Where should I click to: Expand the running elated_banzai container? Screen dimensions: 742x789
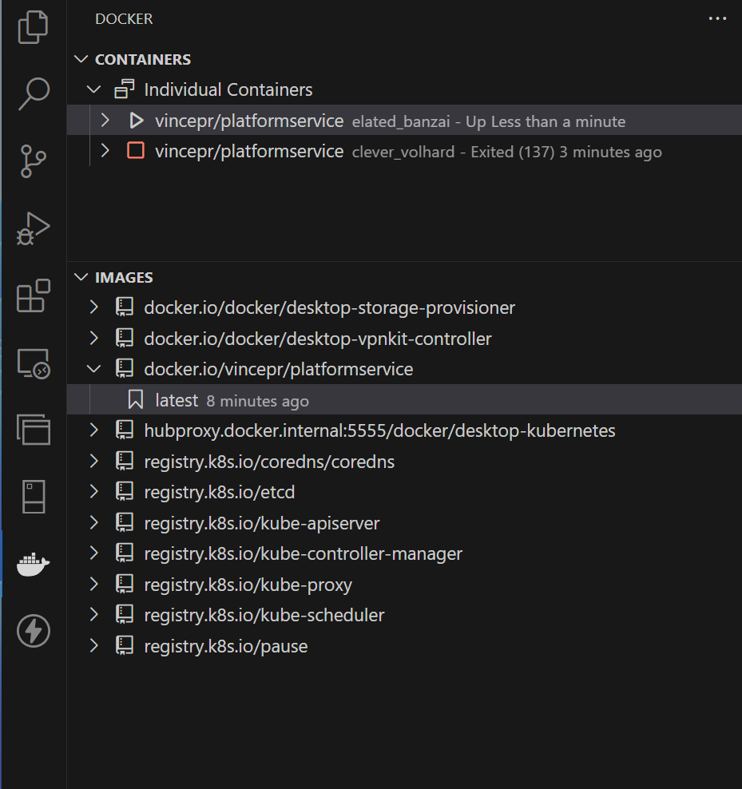[x=105, y=121]
